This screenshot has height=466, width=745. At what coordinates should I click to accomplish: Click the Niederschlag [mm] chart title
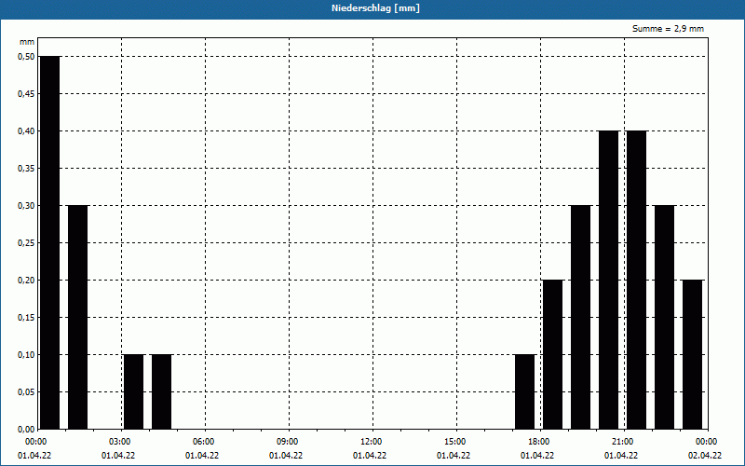click(375, 8)
